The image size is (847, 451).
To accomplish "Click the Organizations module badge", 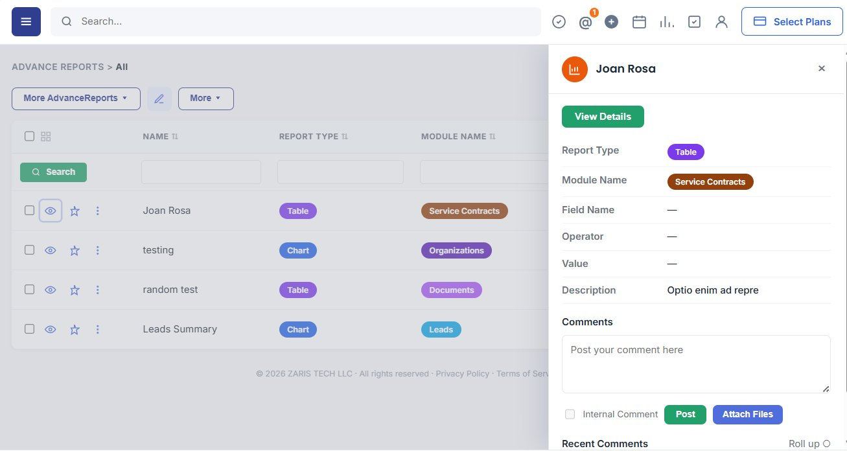I will coord(456,251).
